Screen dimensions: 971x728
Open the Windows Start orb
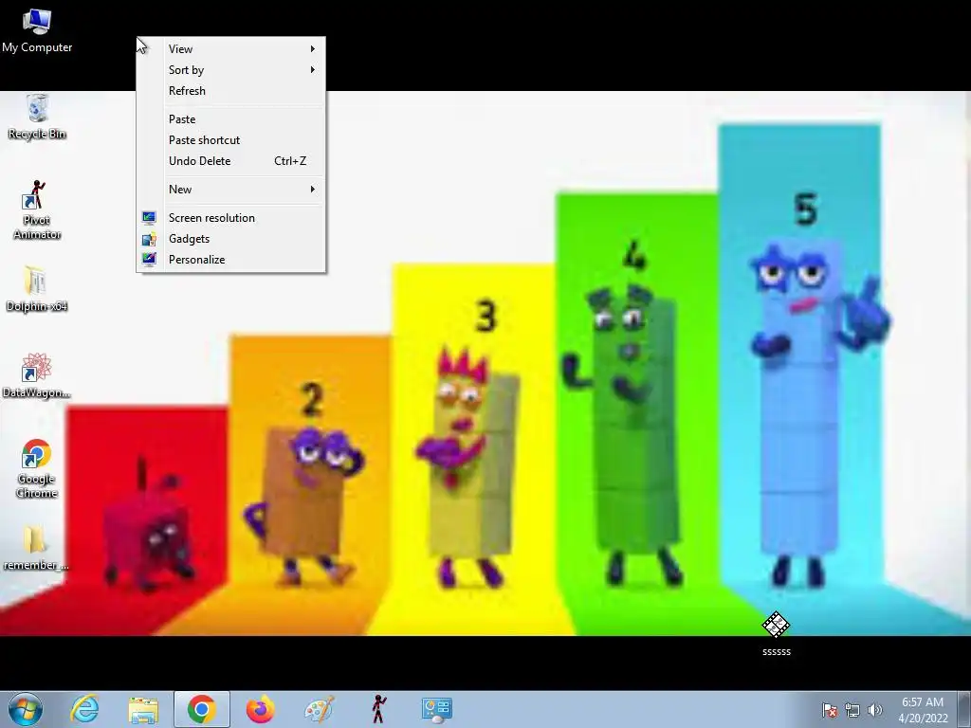click(26, 709)
